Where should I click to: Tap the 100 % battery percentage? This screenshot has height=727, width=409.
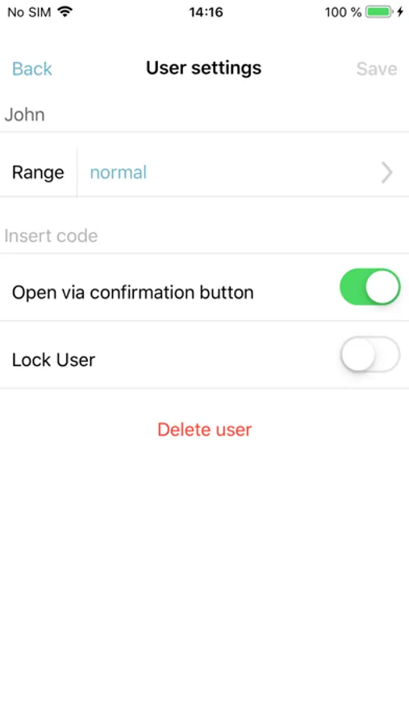point(343,12)
